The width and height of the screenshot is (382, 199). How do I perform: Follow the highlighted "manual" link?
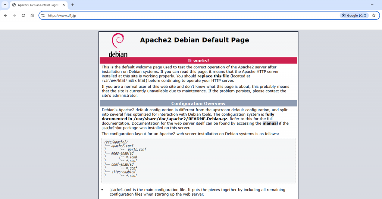click(x=270, y=123)
